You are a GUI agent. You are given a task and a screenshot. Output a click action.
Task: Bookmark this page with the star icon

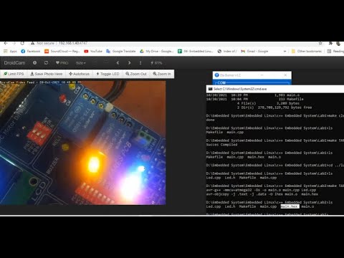[320, 44]
